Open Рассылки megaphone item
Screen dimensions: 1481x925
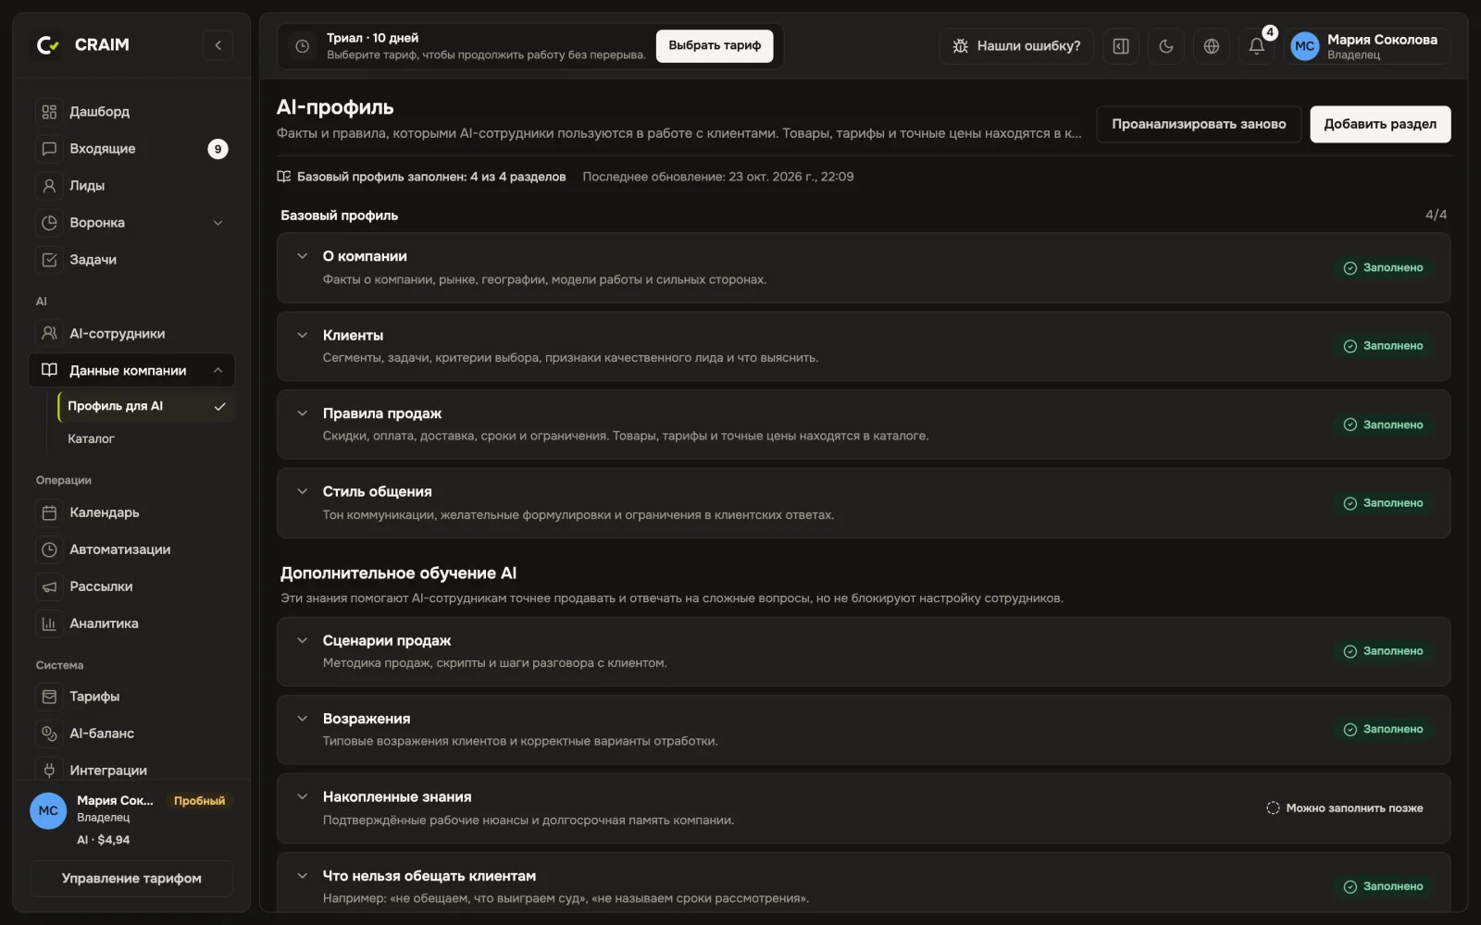131,586
